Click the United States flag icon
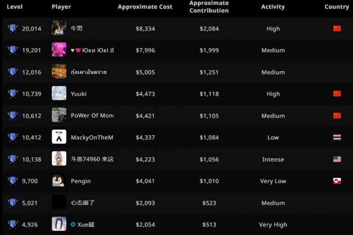The width and height of the screenshot is (353, 235). (337, 159)
